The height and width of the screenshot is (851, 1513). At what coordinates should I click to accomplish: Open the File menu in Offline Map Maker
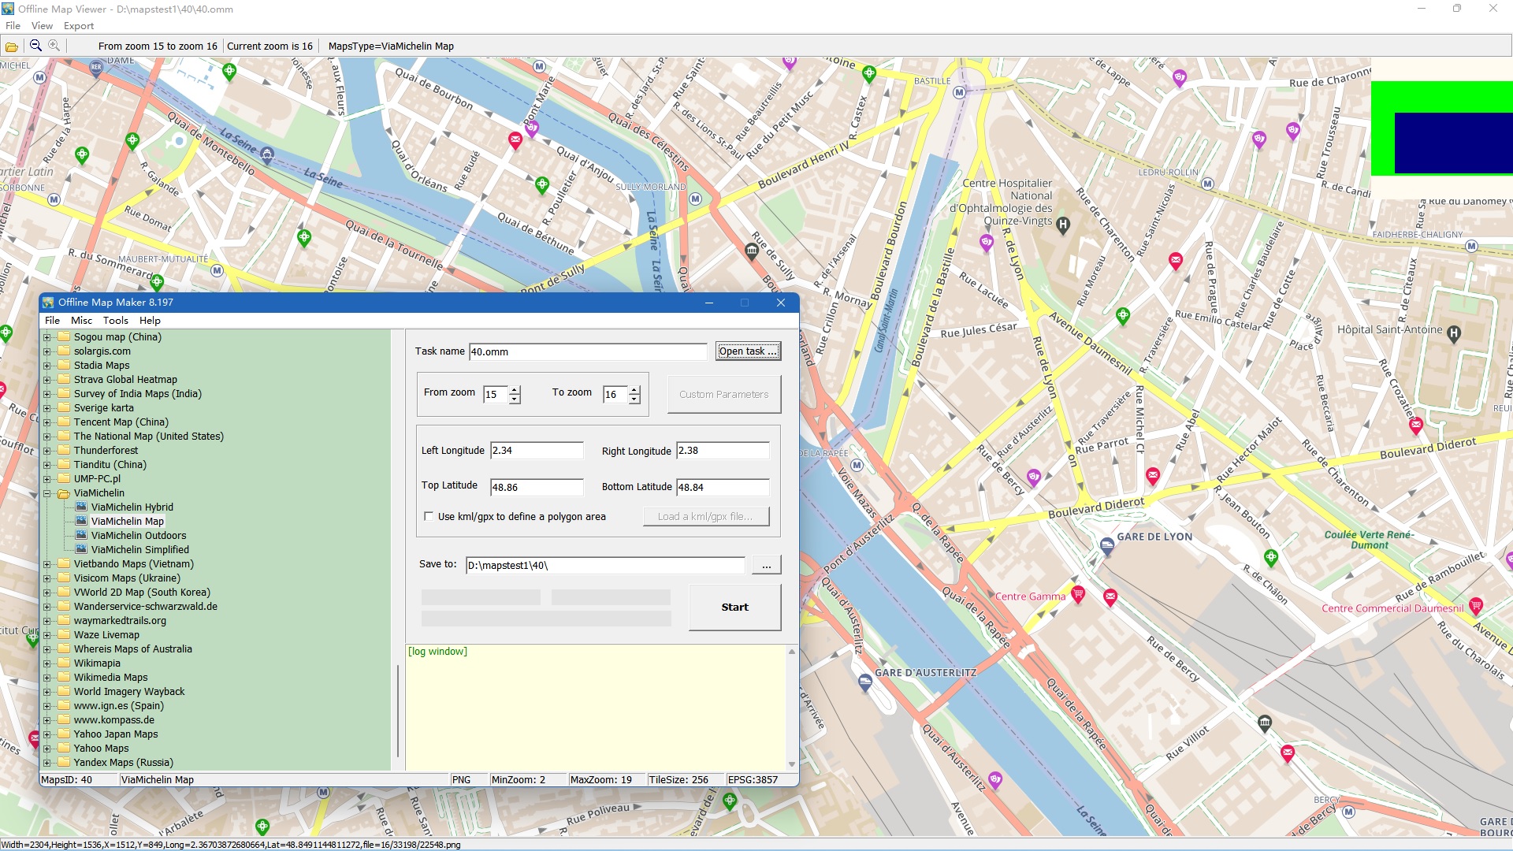(52, 321)
